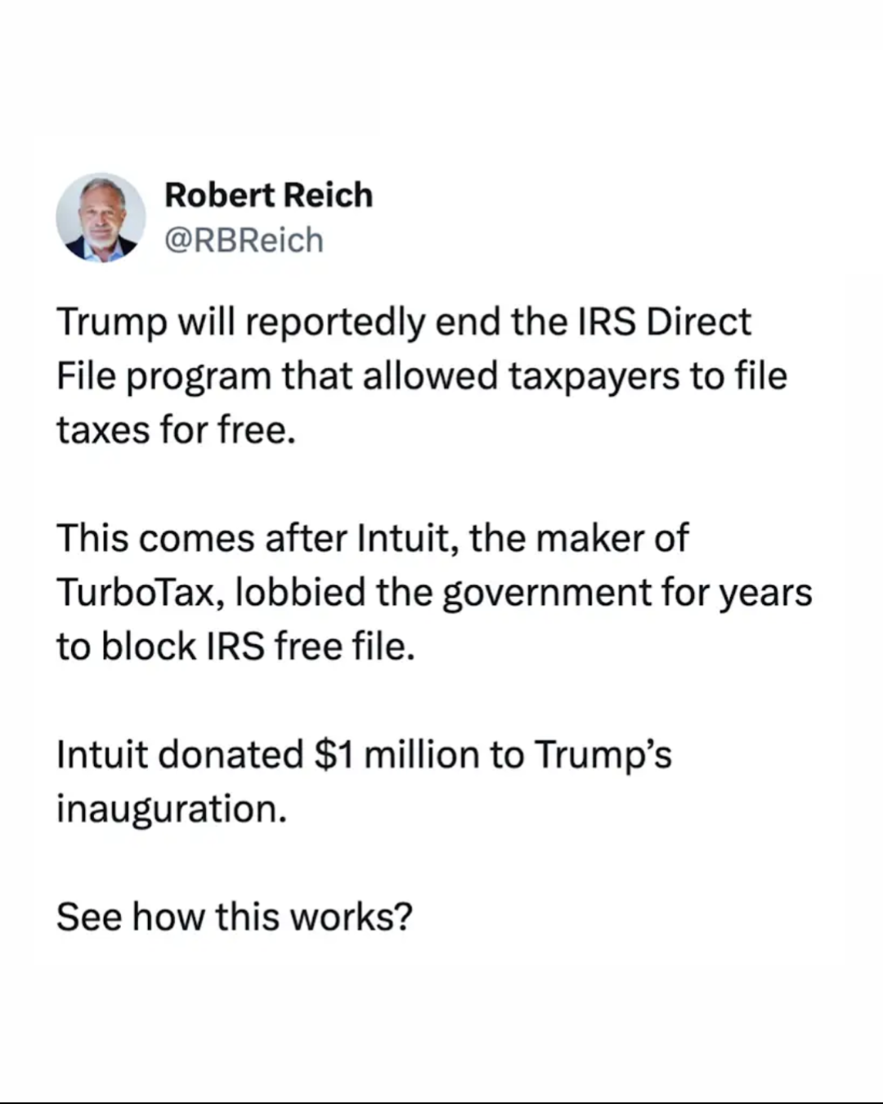Screen dimensions: 883x1104
Task: Click the word "Trump" starting the tweet
Action: click(x=111, y=322)
